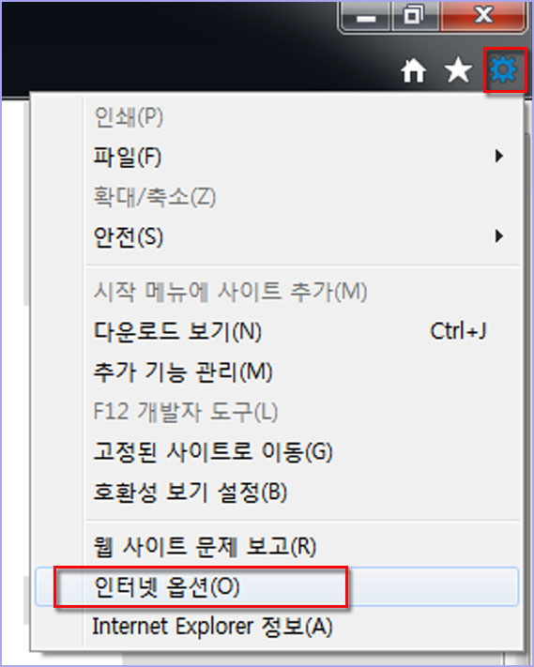Select 인터넷 옵션(O) menu item
Image resolution: width=534 pixels, height=667 pixels.
(x=277, y=586)
